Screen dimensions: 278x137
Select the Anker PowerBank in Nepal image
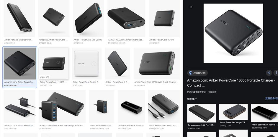[x=131, y=106]
